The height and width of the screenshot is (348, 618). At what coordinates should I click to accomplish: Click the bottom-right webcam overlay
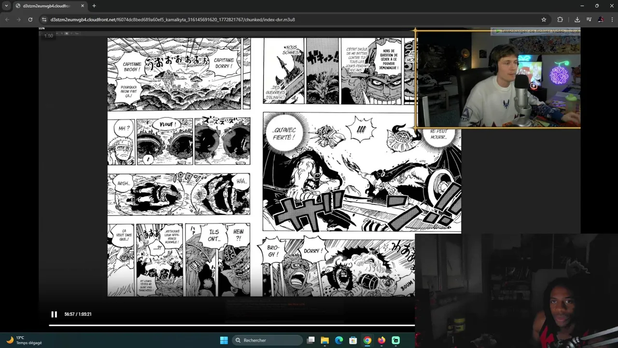[517, 291]
